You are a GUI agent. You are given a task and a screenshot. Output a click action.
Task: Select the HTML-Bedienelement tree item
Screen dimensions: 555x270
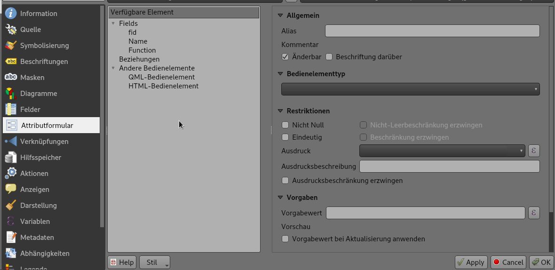pyautogui.click(x=163, y=86)
